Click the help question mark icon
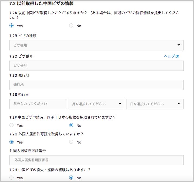 pos(177,56)
